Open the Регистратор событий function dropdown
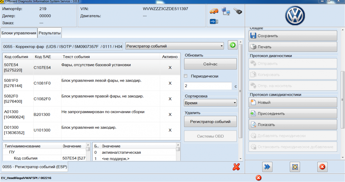Screen dimensions: 345x182 pyautogui.click(x=175, y=46)
